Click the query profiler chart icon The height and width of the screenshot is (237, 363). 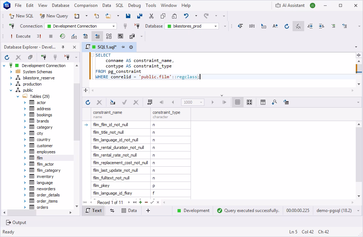[121, 36]
